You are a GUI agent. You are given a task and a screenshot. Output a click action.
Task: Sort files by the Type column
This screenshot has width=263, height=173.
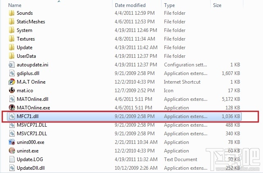point(169,5)
